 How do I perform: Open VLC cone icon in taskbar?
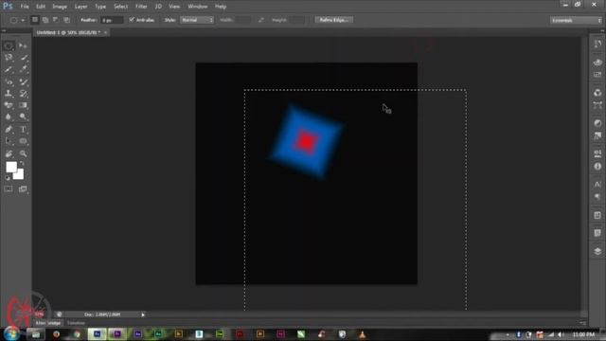pyautogui.click(x=362, y=334)
